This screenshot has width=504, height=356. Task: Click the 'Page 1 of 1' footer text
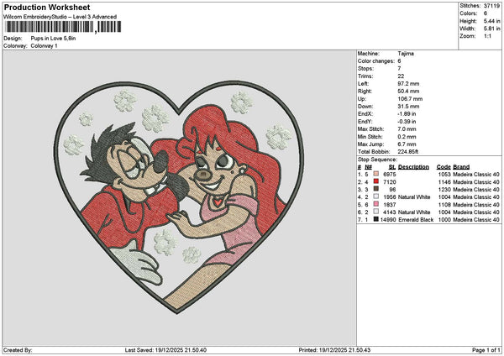tap(486, 350)
